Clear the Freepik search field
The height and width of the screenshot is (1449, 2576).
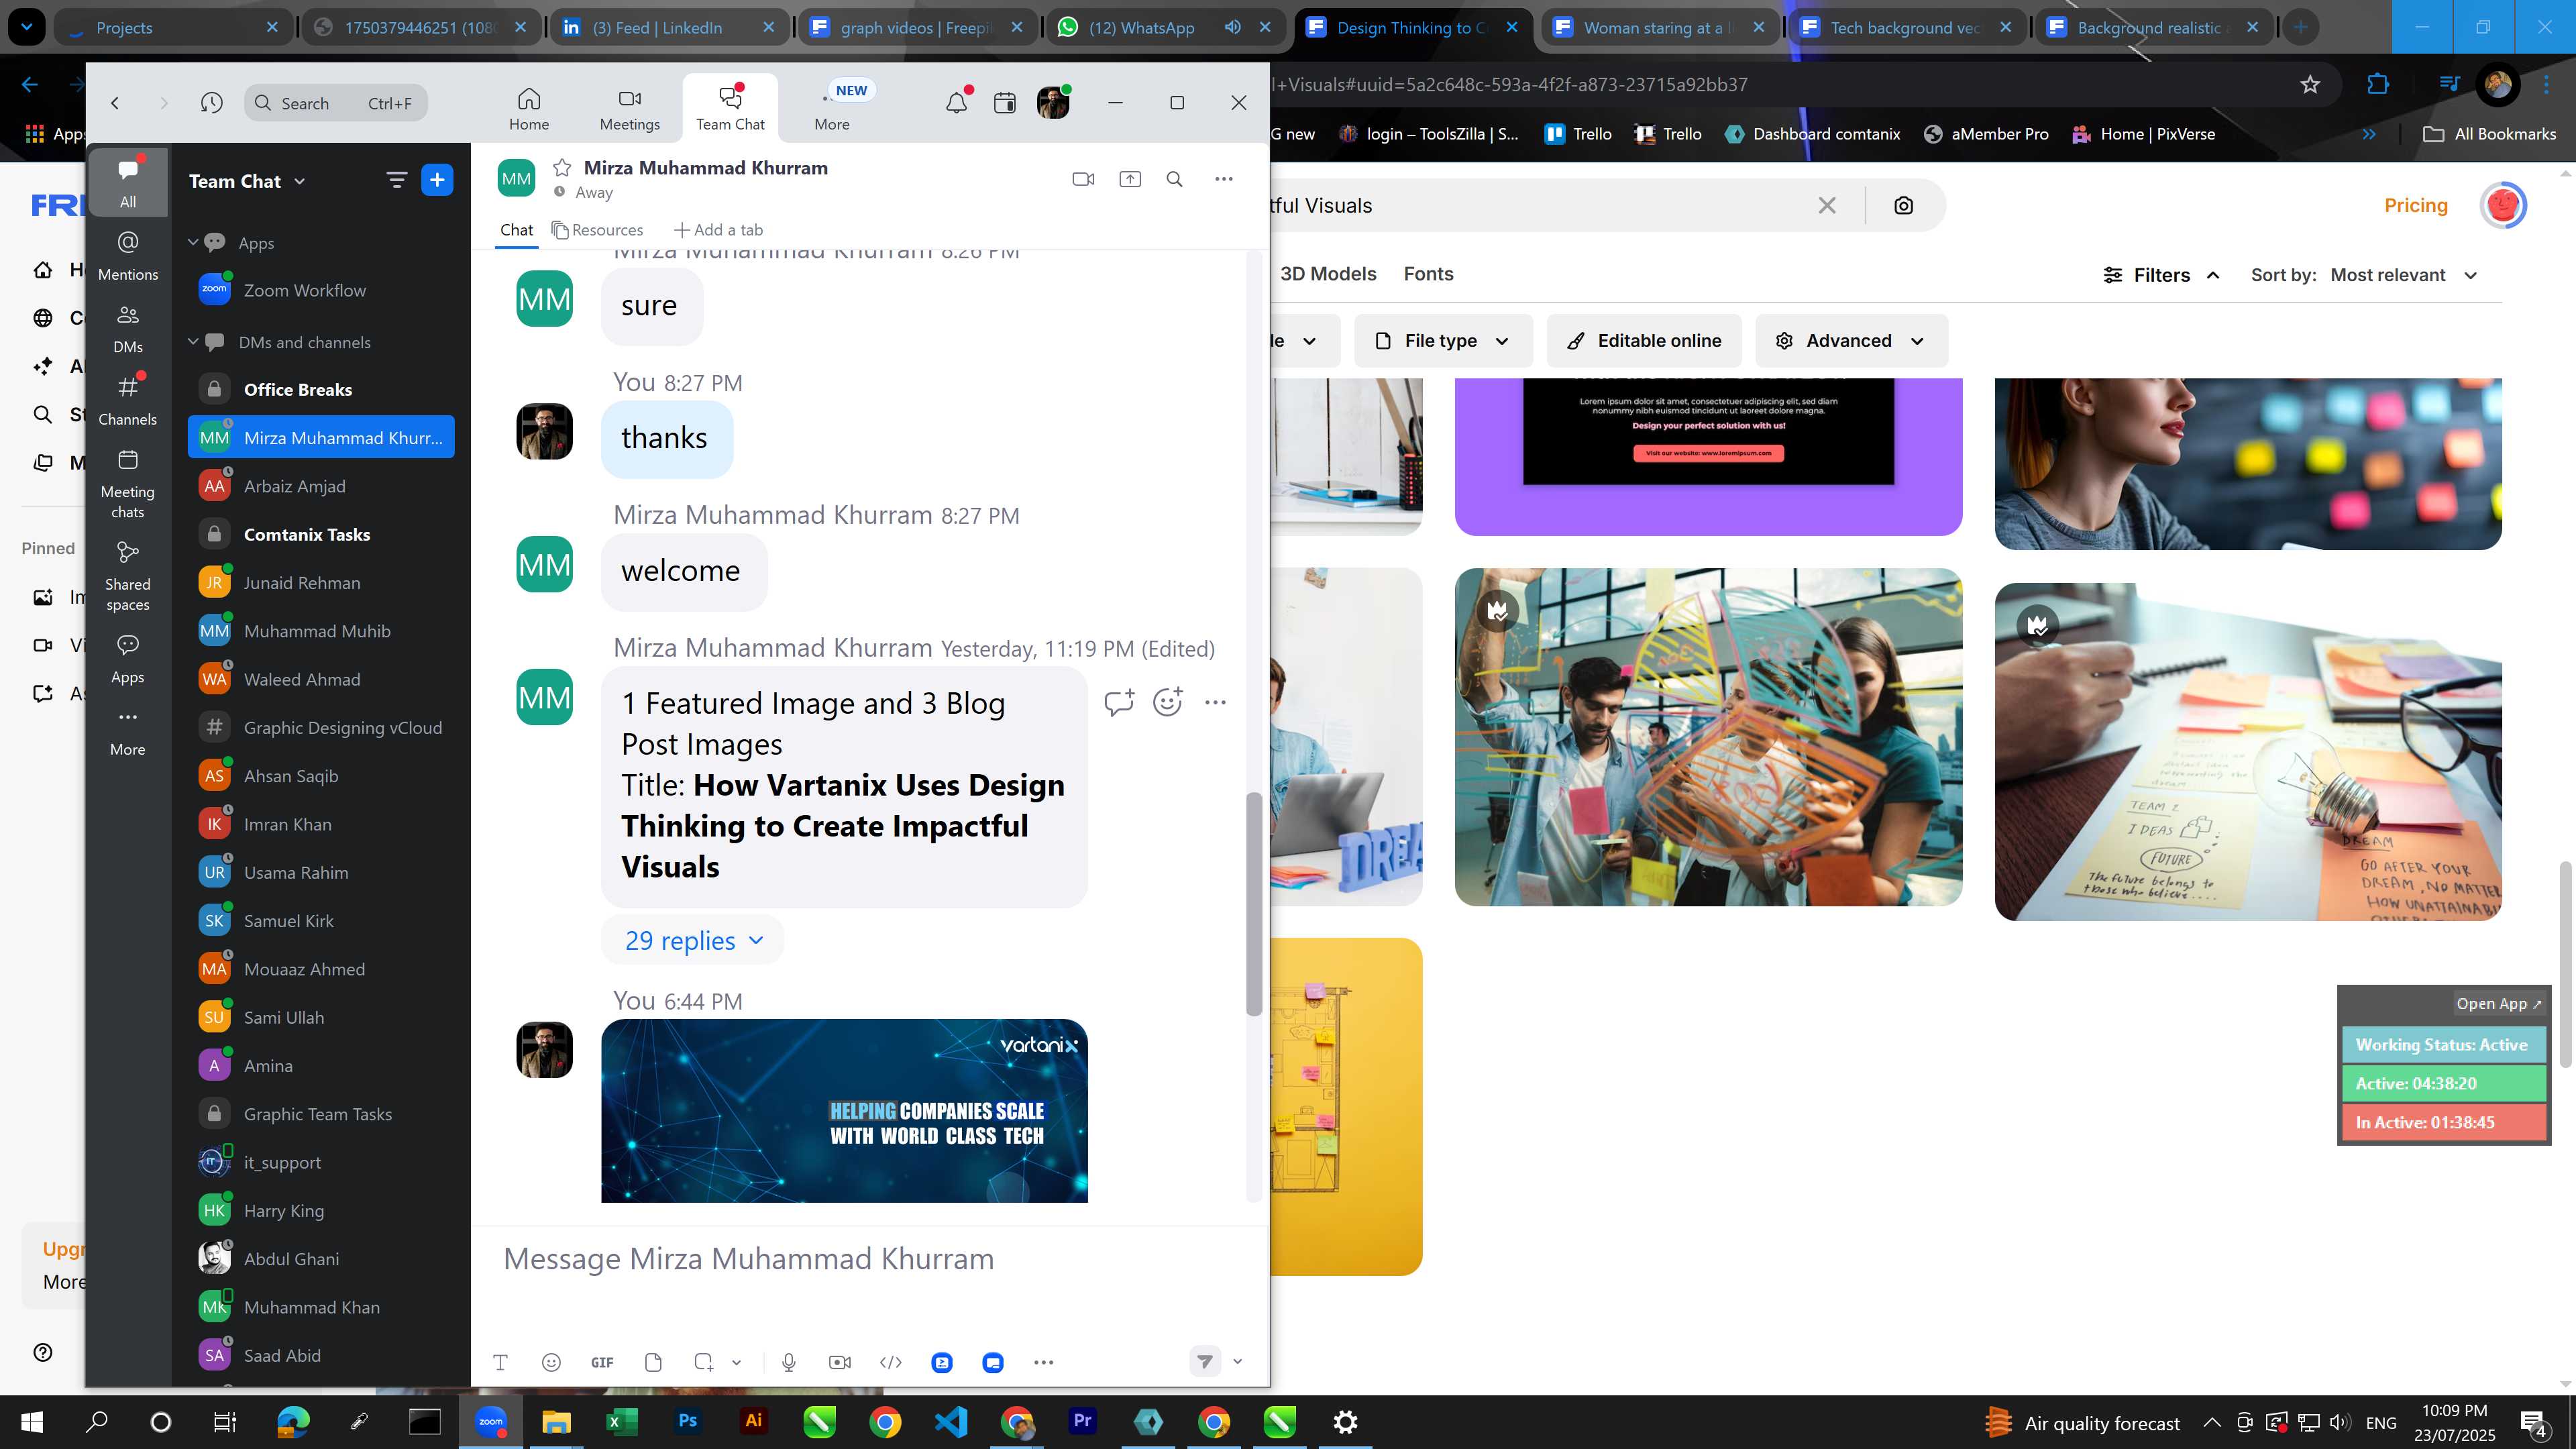tap(1827, 205)
